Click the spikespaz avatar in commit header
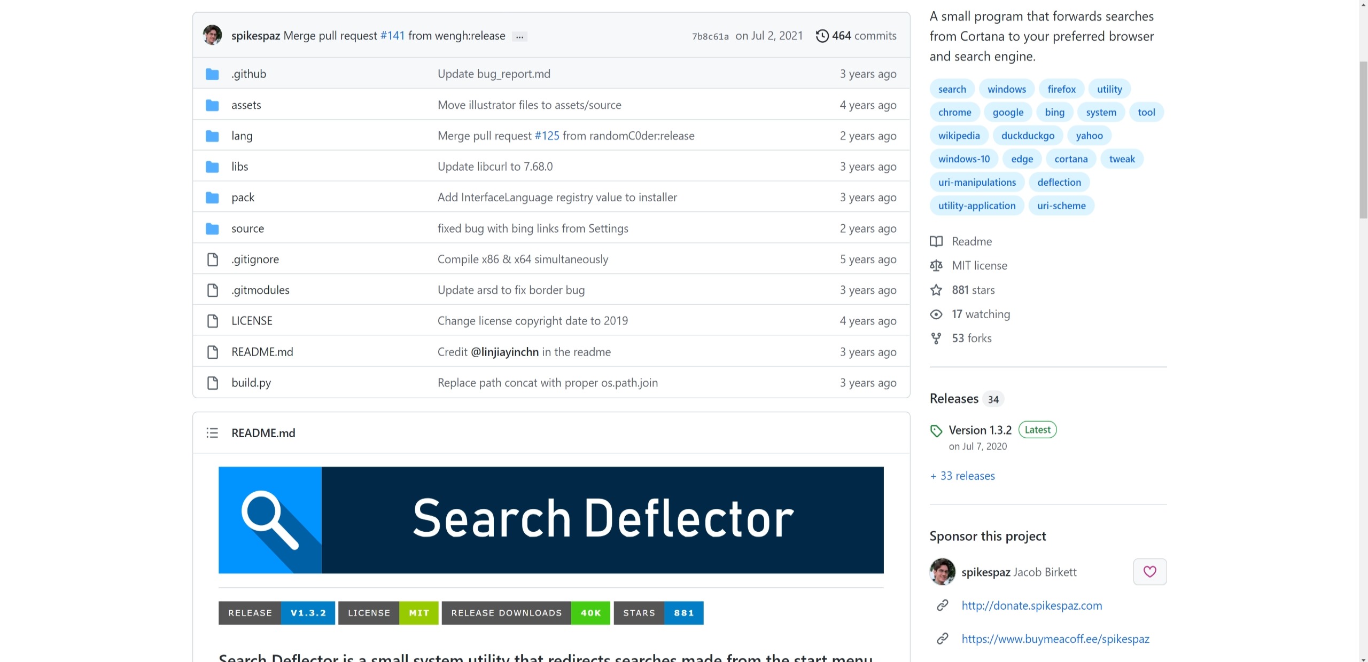This screenshot has width=1368, height=662. [x=212, y=35]
